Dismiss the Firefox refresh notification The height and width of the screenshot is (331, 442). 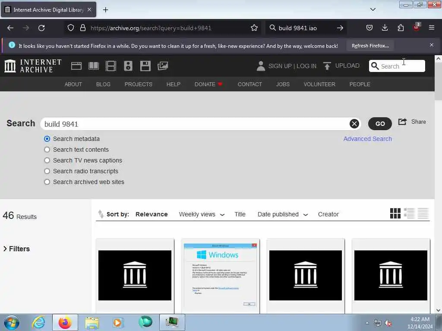click(431, 45)
